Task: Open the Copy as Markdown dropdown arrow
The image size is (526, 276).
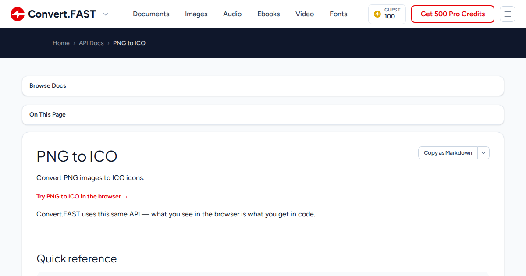Action: 483,153
